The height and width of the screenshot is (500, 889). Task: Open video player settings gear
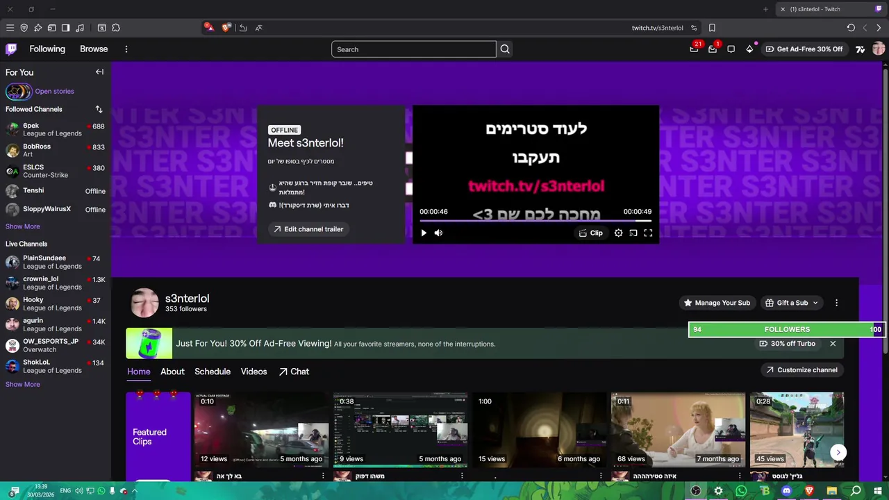tap(618, 233)
